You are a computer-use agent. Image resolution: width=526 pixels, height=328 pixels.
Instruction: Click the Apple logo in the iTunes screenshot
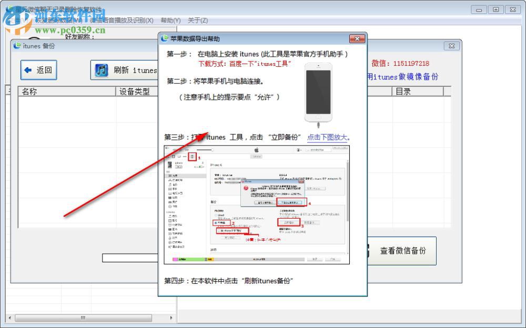(256, 150)
